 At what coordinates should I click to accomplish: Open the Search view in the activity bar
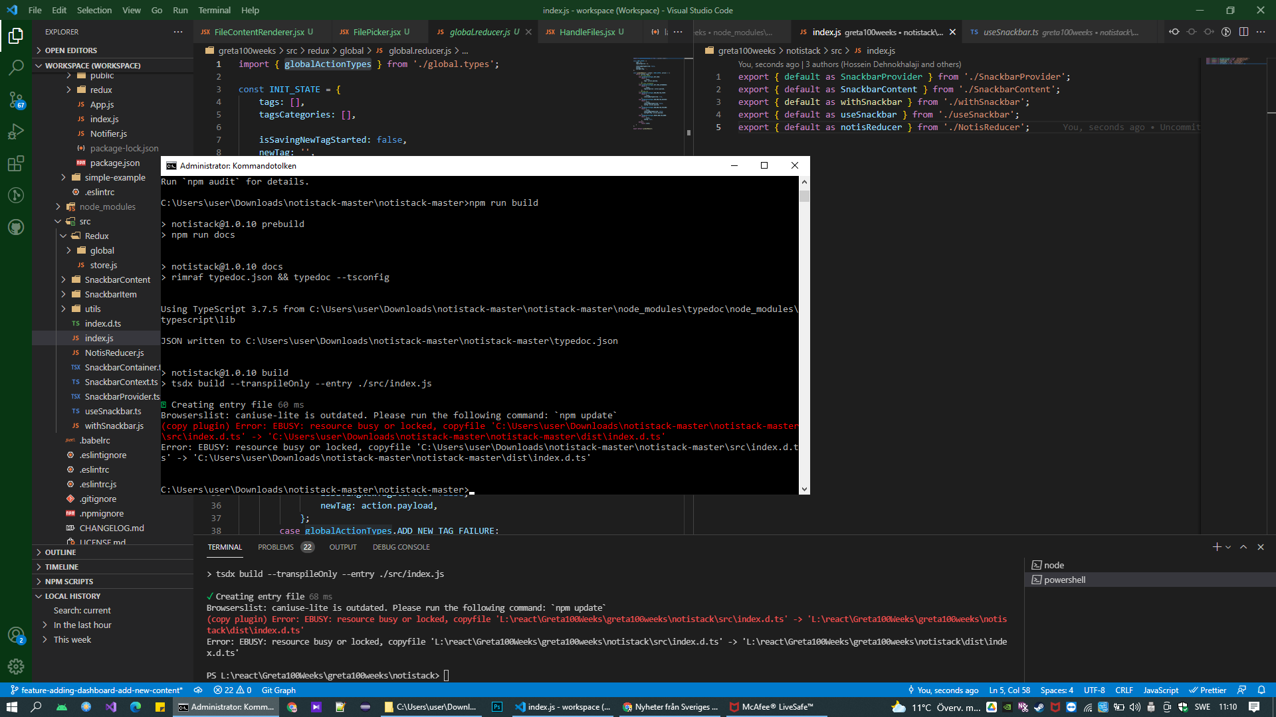(16, 68)
